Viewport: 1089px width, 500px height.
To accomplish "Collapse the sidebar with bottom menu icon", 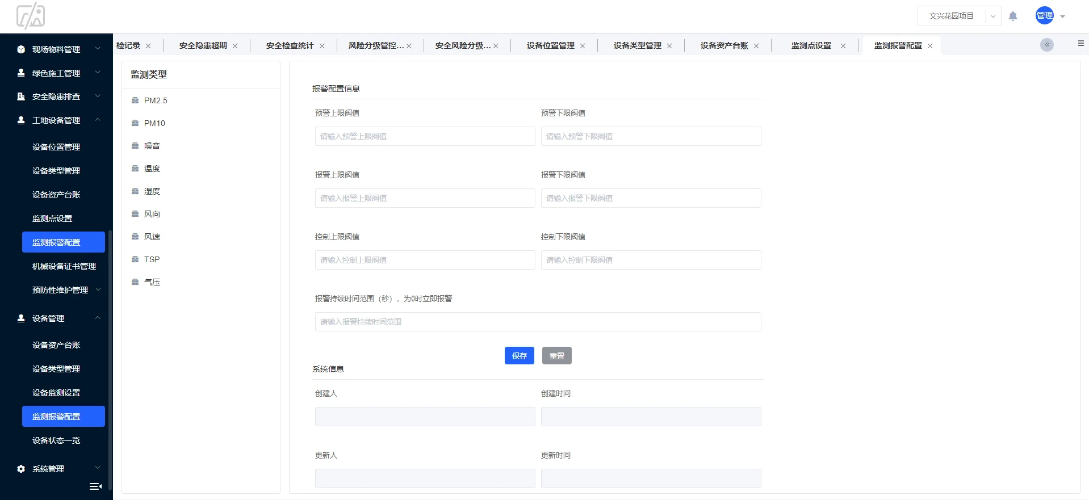I will coord(96,486).
